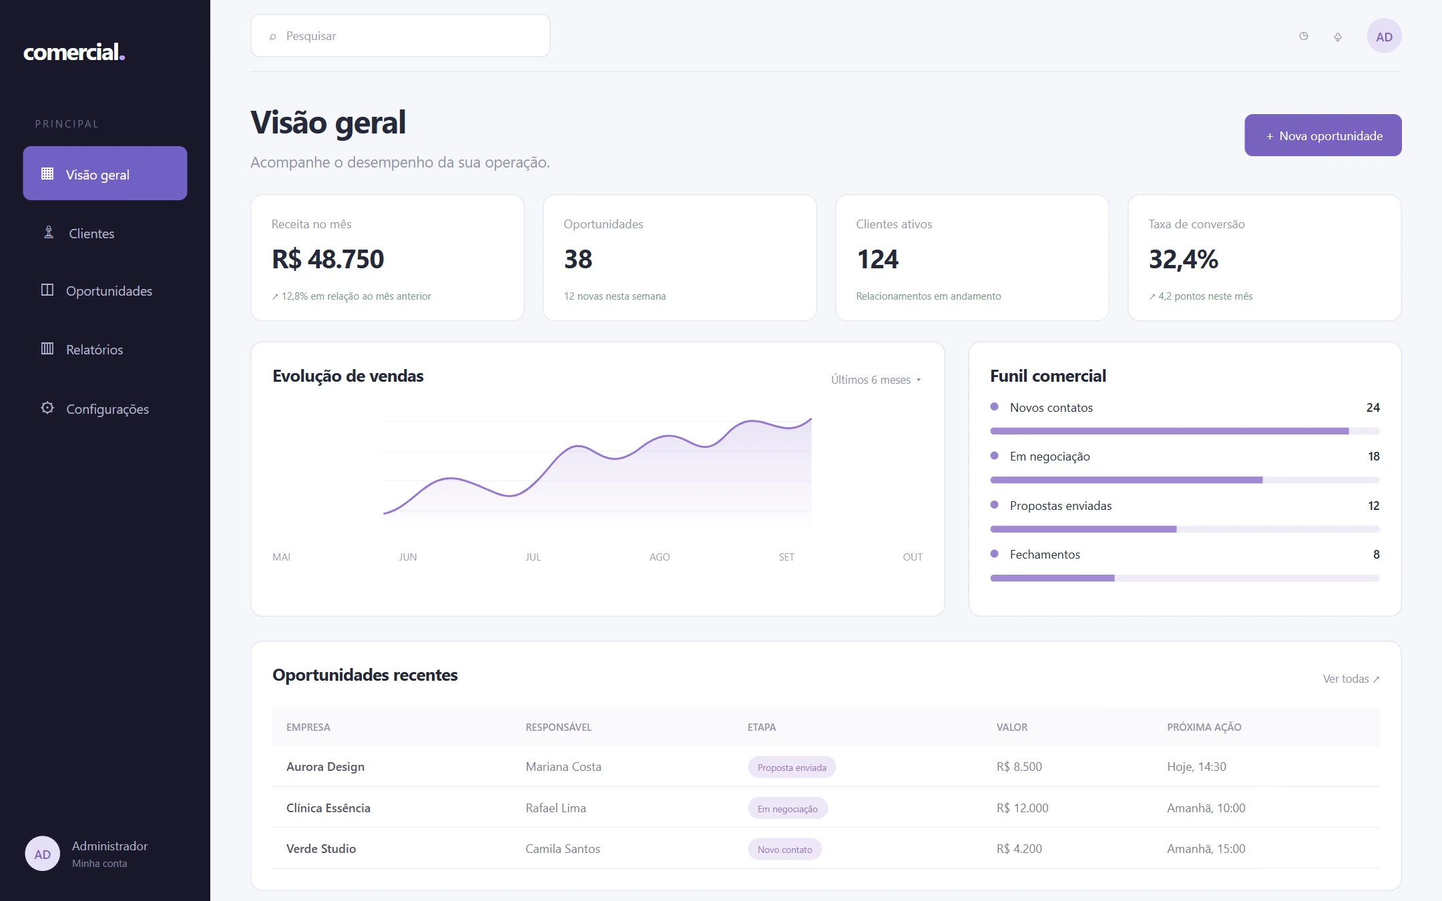Click the Em negociação stage badge
The width and height of the screenshot is (1442, 901).
click(x=788, y=808)
